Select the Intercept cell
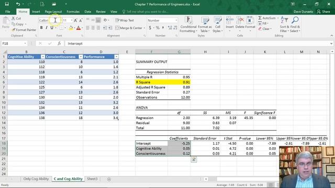335x188 pixels. (x=151, y=144)
